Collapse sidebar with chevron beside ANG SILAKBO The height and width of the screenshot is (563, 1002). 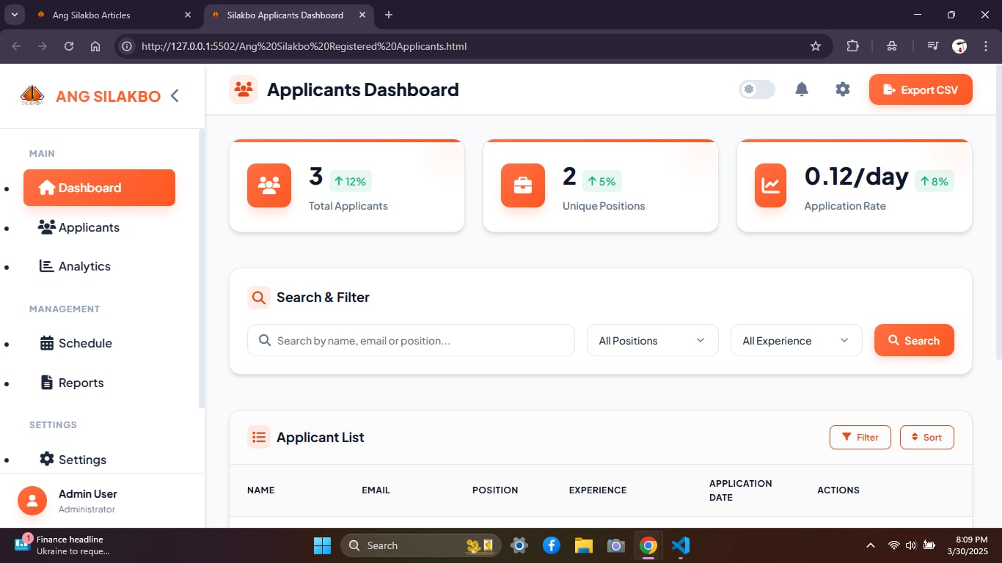175,95
